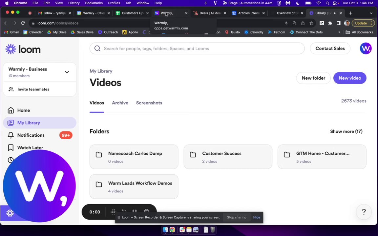Click Stop sharing button
378x236 pixels.
click(x=237, y=217)
